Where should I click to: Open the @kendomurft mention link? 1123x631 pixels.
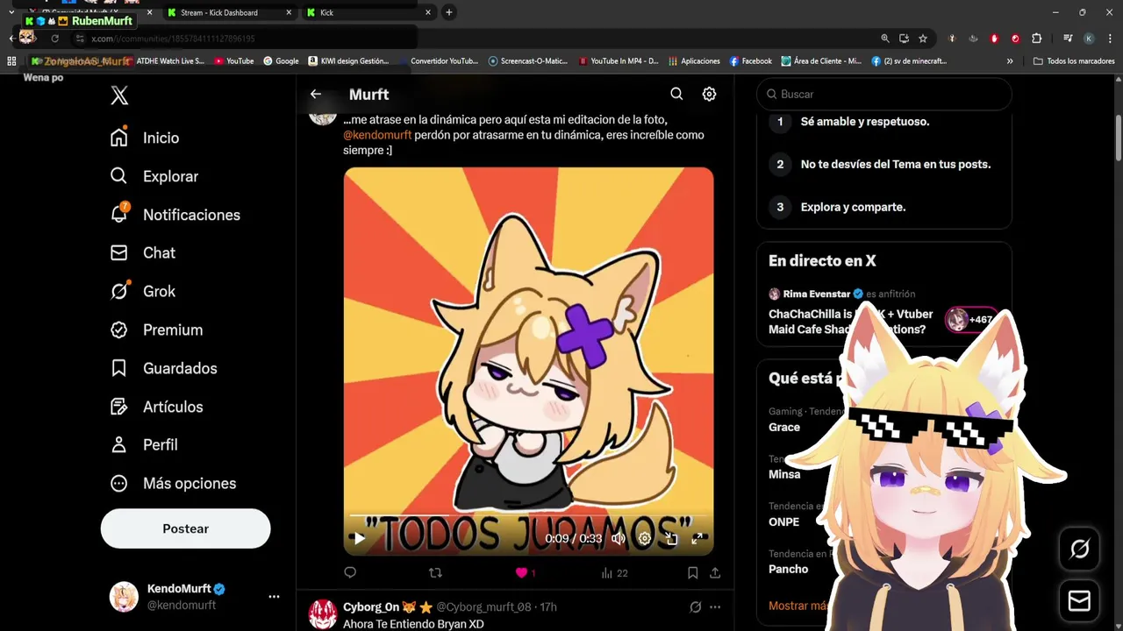[x=377, y=135]
